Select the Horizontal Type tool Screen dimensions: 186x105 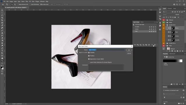[2, 50]
